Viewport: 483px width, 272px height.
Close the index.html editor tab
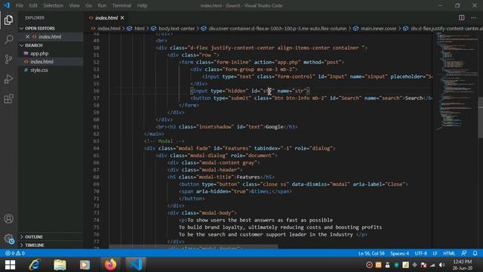tap(122, 18)
